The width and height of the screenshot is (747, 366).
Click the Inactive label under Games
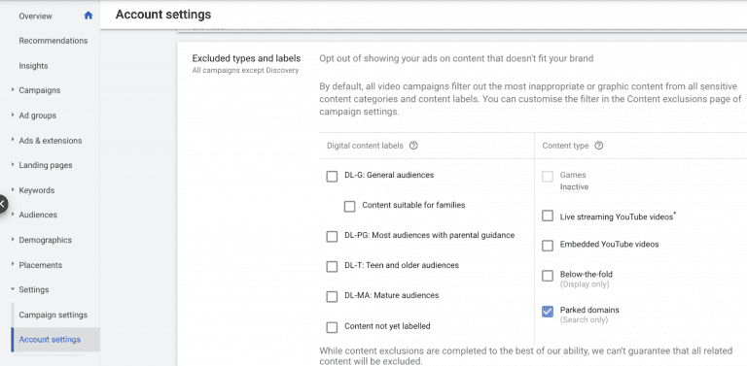(574, 186)
